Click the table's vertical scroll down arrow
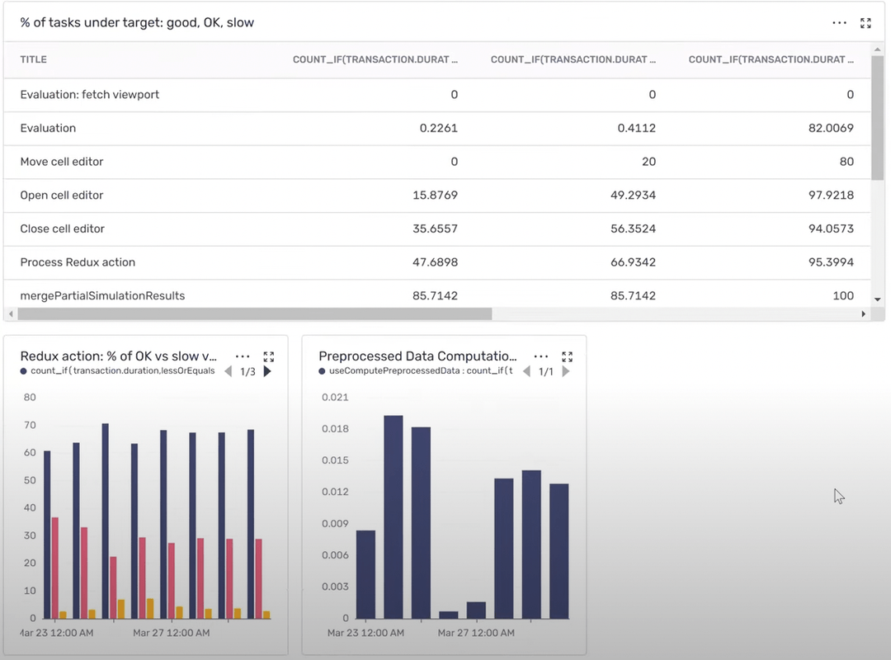The height and width of the screenshot is (660, 891). point(877,299)
